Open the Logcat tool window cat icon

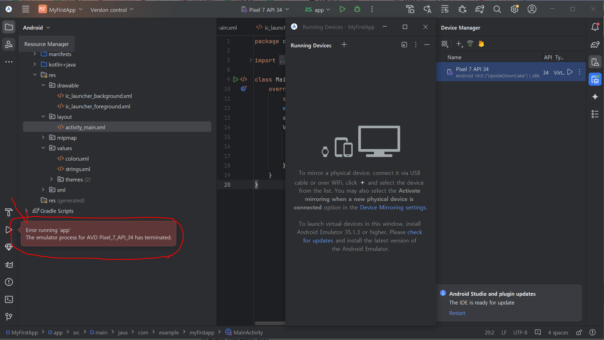click(9, 265)
